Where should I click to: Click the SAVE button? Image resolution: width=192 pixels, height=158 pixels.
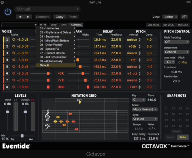point(64,25)
